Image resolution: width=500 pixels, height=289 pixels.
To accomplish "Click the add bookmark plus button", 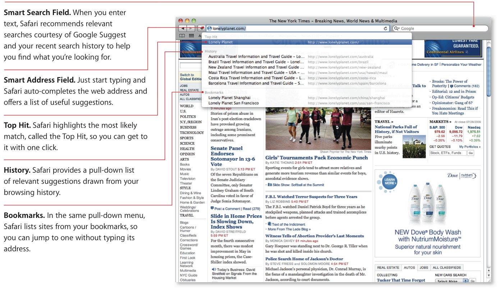I will [x=202, y=28].
